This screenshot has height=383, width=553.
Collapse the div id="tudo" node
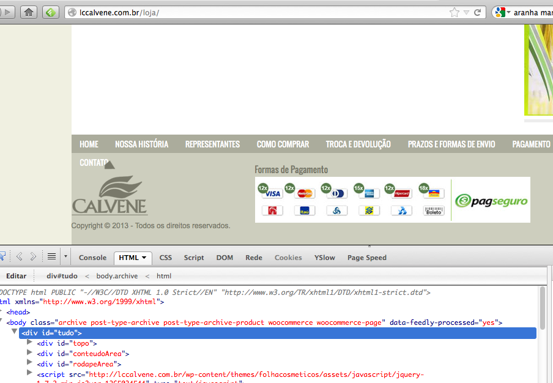(x=15, y=333)
